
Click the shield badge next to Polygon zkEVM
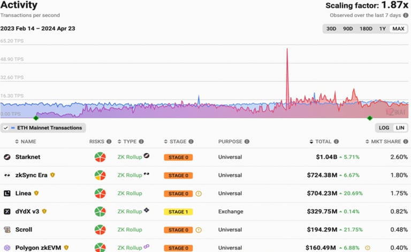[x=66, y=248]
